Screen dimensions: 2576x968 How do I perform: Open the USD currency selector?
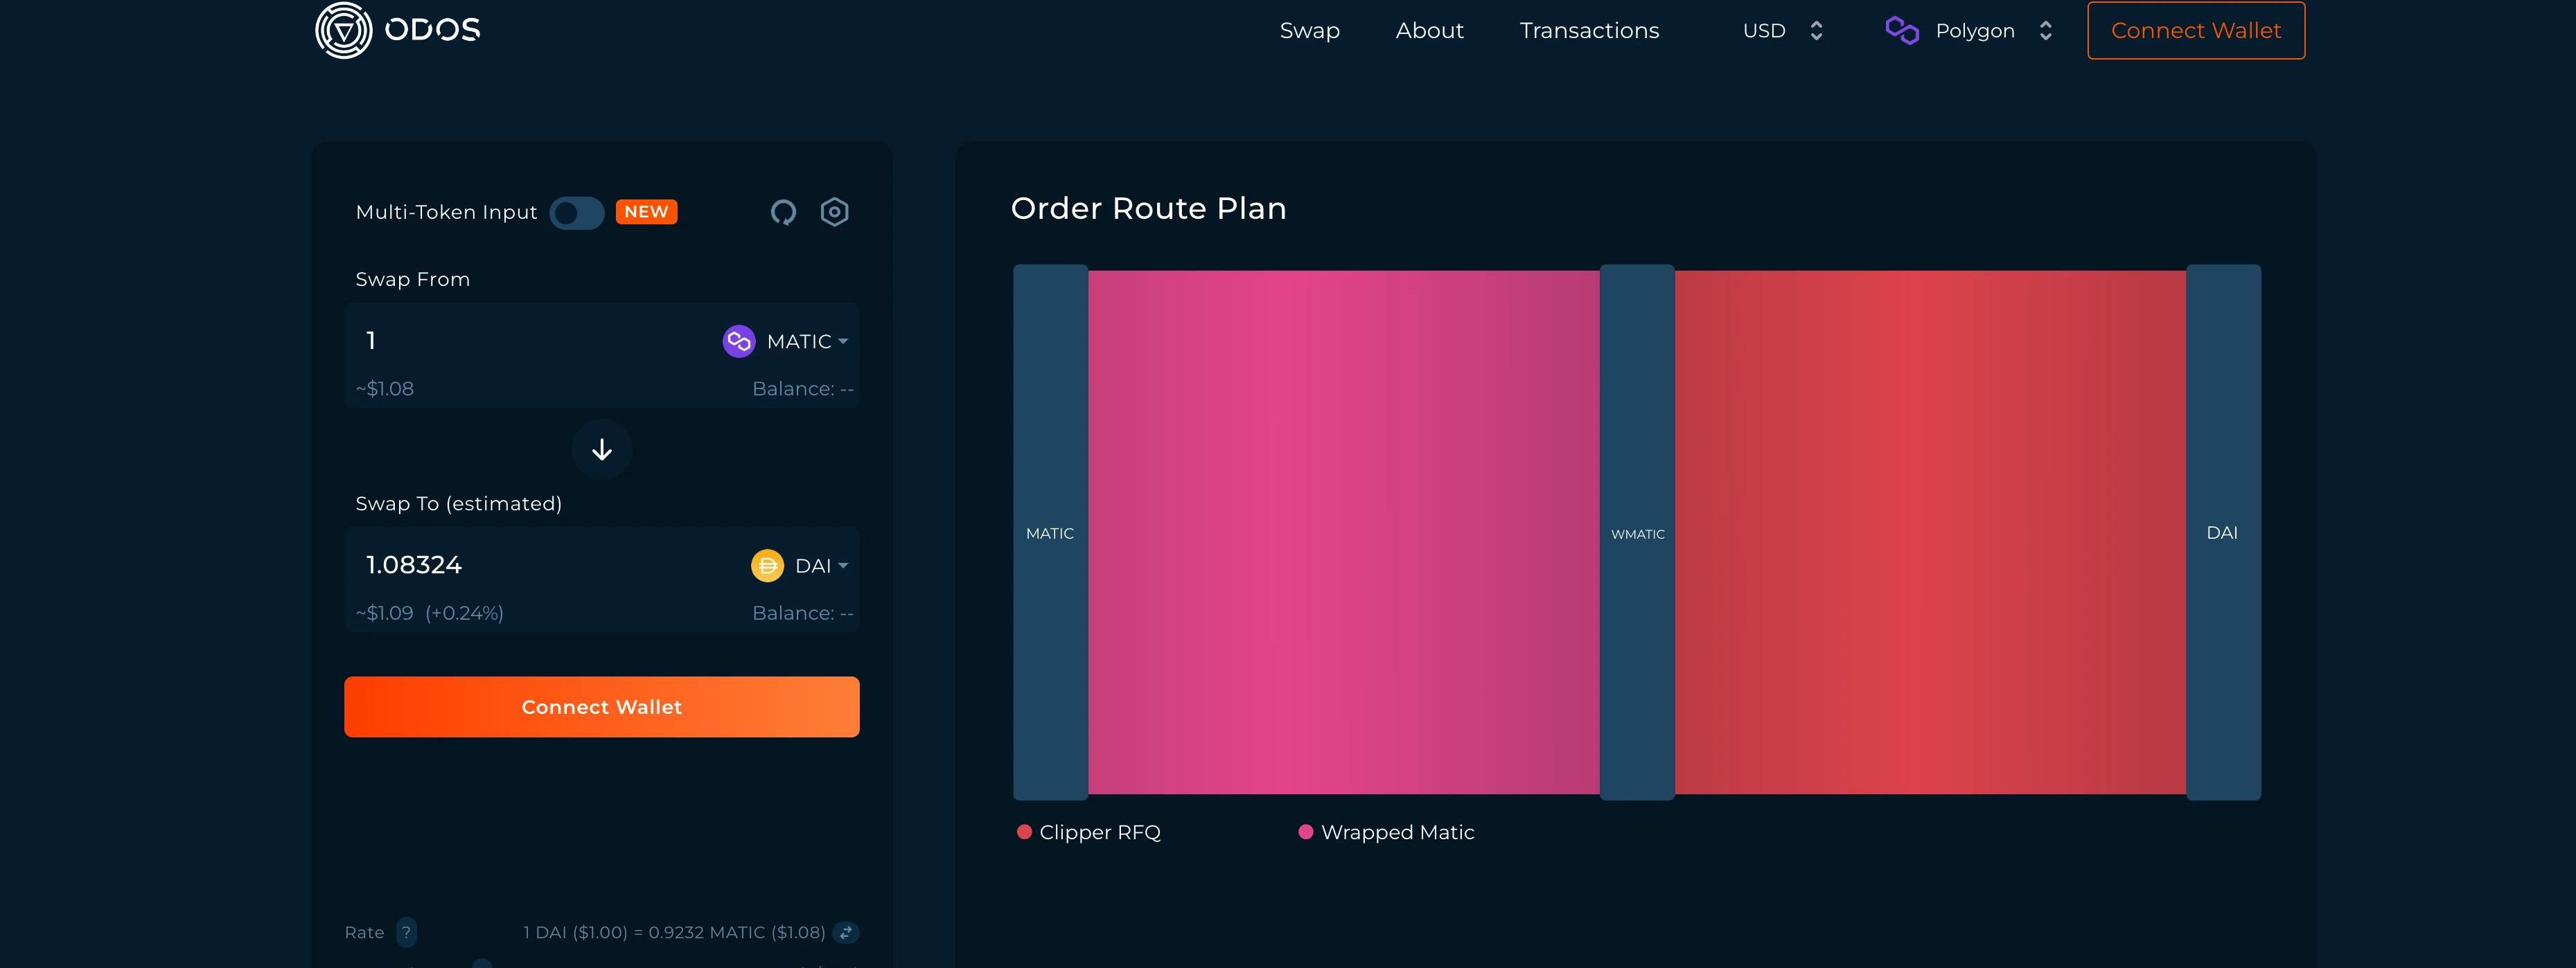[x=1782, y=31]
